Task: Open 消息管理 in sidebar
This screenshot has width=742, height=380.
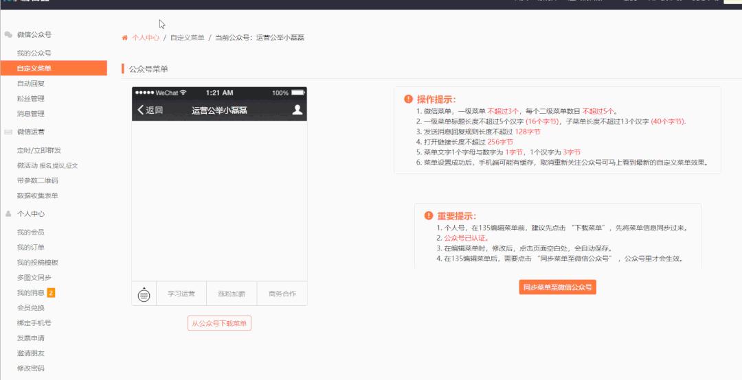Action: 31,113
